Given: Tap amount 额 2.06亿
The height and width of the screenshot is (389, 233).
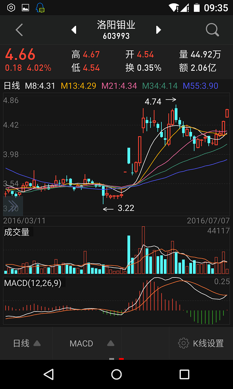Looking at the screenshot, I should pyautogui.click(x=198, y=68).
